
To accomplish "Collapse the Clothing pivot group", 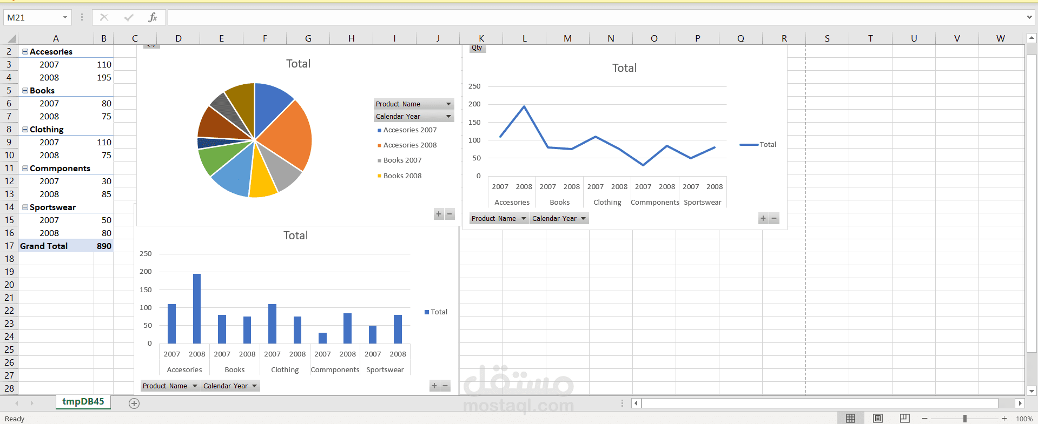I will 25,129.
